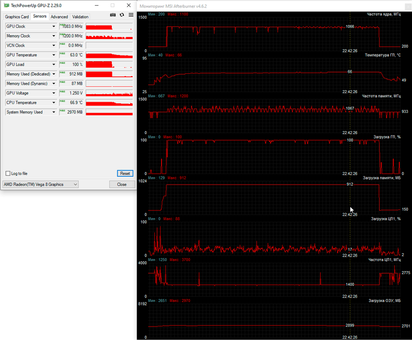Click the GPU Load value field

(x=72, y=65)
